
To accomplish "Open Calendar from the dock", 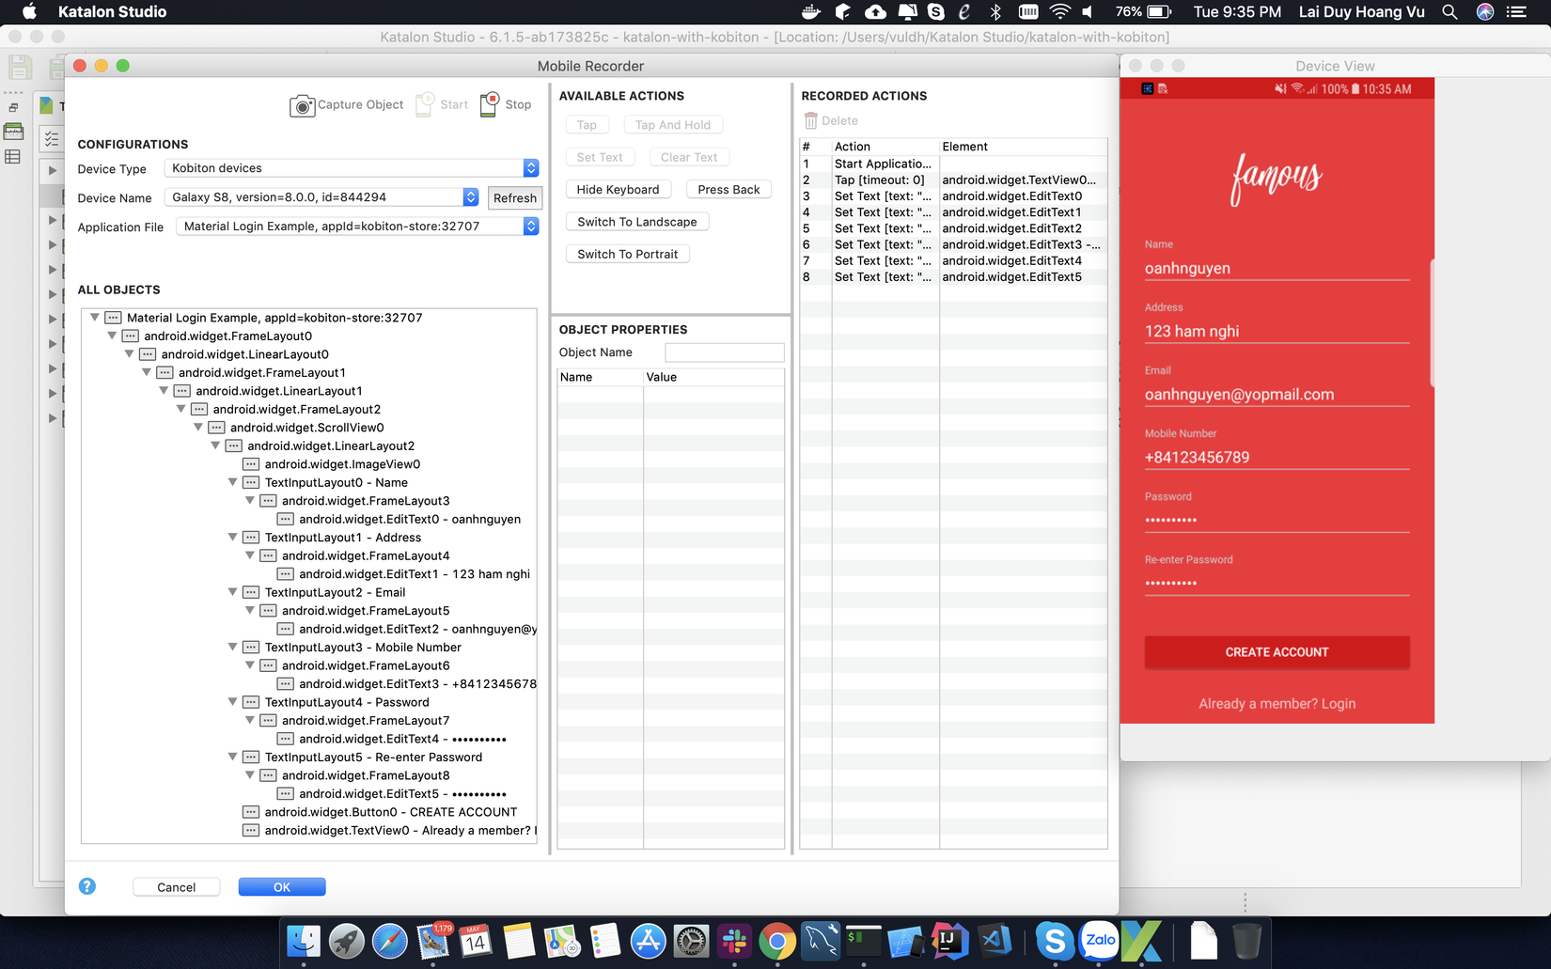I will [476, 941].
